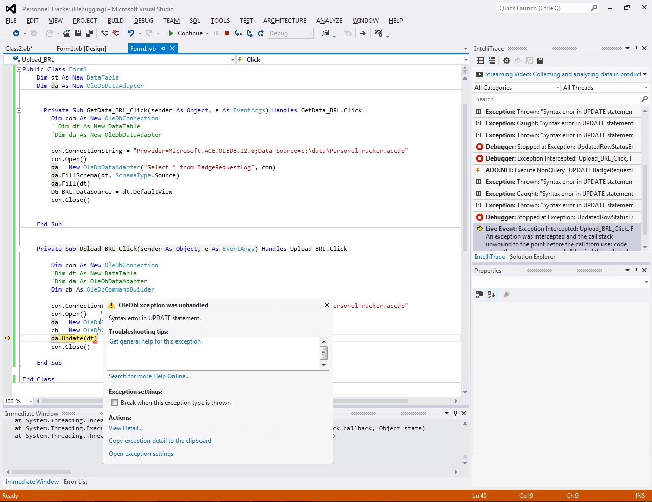Image resolution: width=652 pixels, height=502 pixels.
Task: Click the IntelliTrace events view icon
Action: coord(480,61)
